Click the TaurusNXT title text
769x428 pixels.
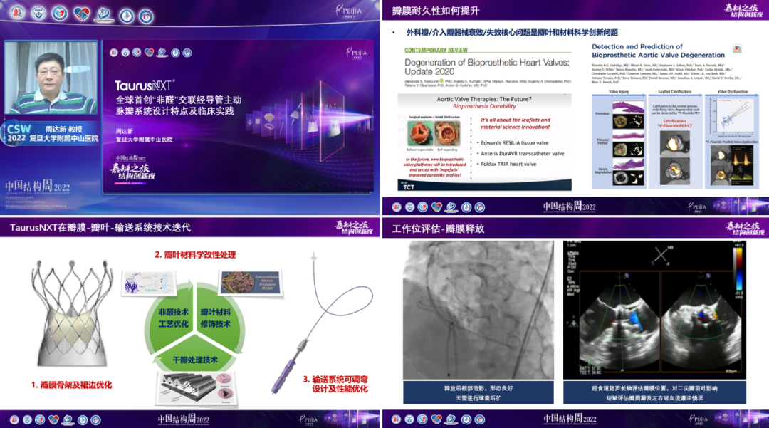[x=145, y=85]
